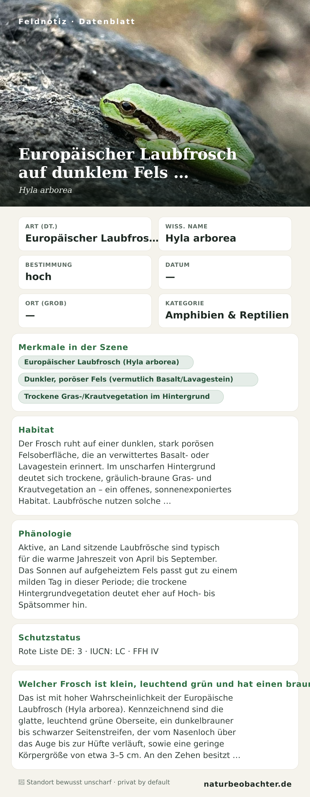Click the italic Hyla arborea subtitle
The height and width of the screenshot is (797, 310).
pos(45,190)
